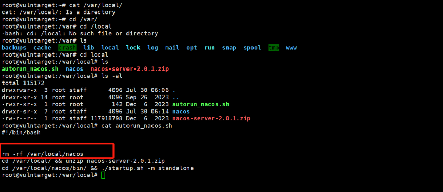This screenshot has height=192, width=443.
Task: Click the 'cache' directory name
Action: (42, 48)
